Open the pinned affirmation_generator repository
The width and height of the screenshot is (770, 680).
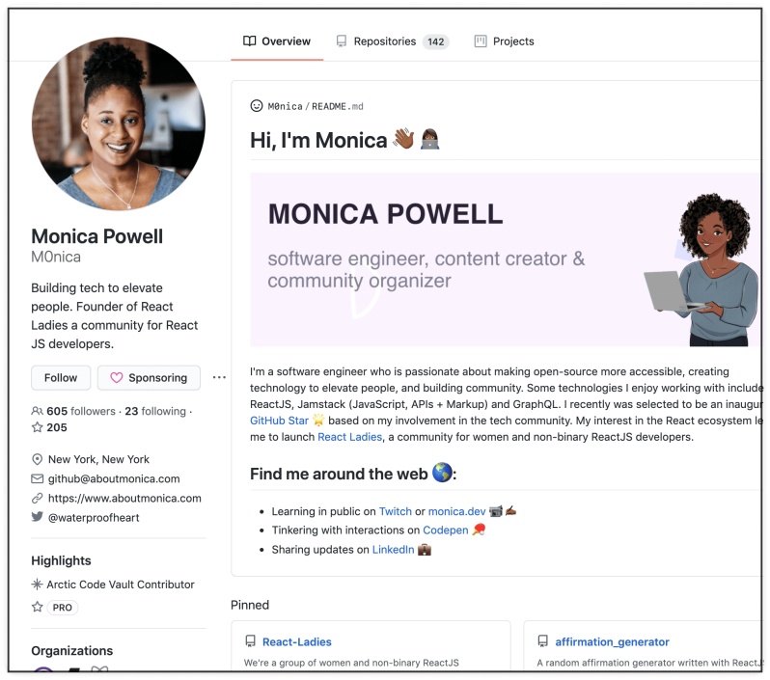613,641
